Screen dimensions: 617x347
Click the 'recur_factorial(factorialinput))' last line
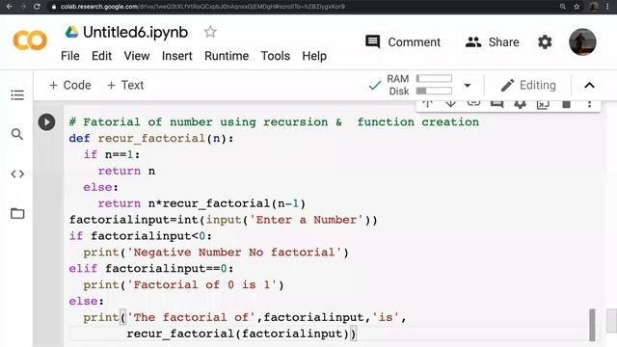(x=241, y=334)
